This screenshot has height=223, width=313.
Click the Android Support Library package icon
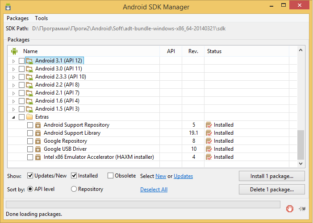[38, 133]
